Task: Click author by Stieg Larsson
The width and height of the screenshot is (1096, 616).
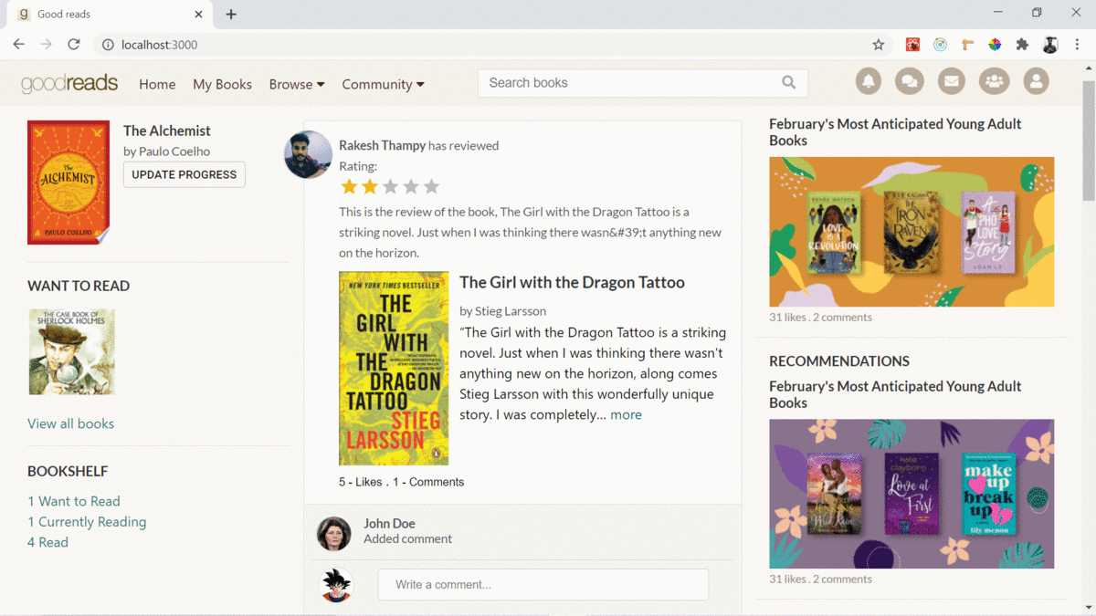Action: tap(502, 311)
